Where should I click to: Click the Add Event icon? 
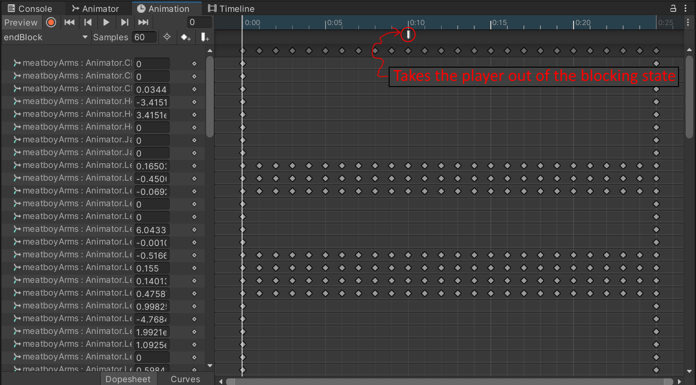click(204, 37)
